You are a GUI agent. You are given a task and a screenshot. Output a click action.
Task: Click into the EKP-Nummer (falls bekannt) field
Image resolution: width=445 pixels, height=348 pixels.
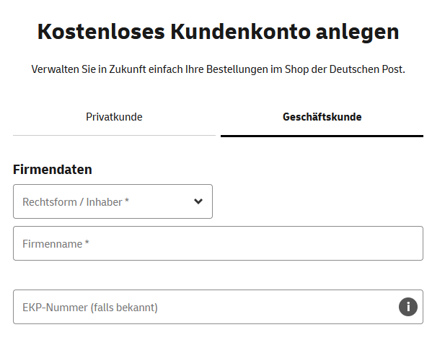pyautogui.click(x=218, y=307)
